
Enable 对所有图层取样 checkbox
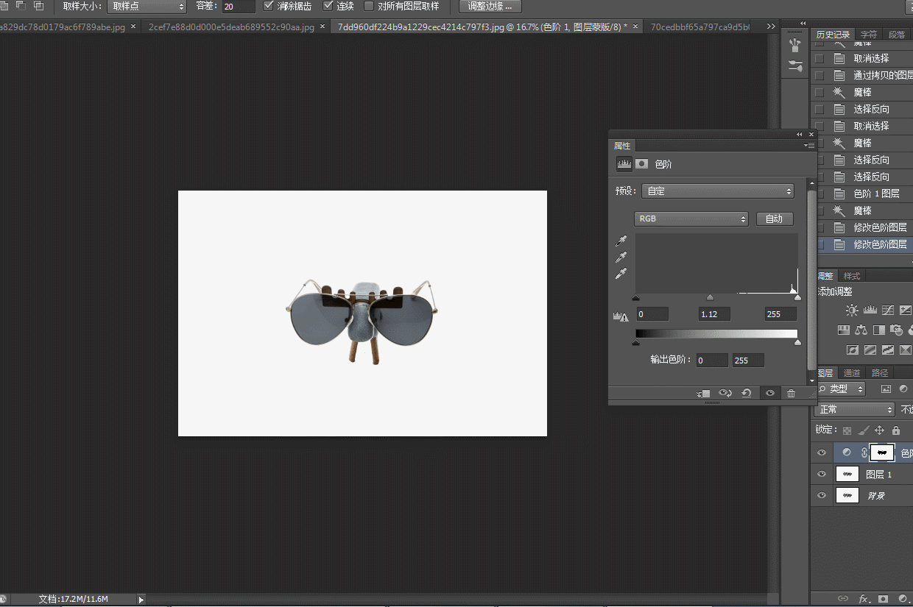coord(370,6)
